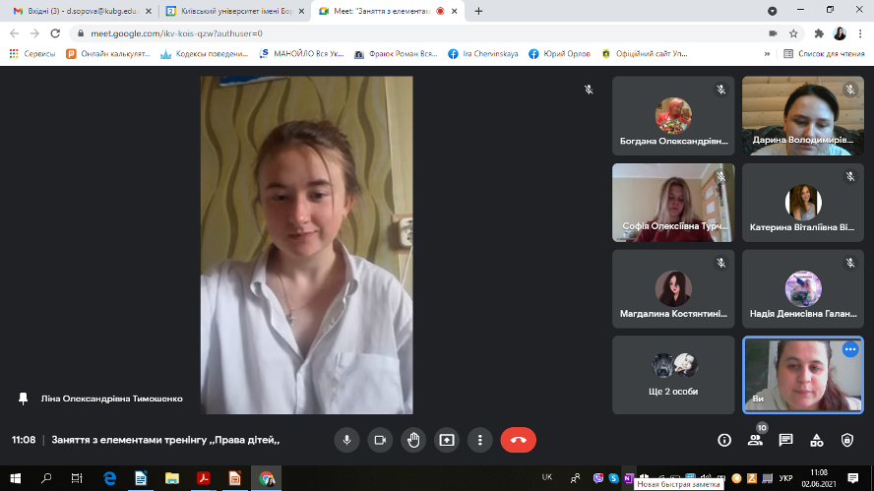
Task: Open host controls shield icon
Action: 847,440
